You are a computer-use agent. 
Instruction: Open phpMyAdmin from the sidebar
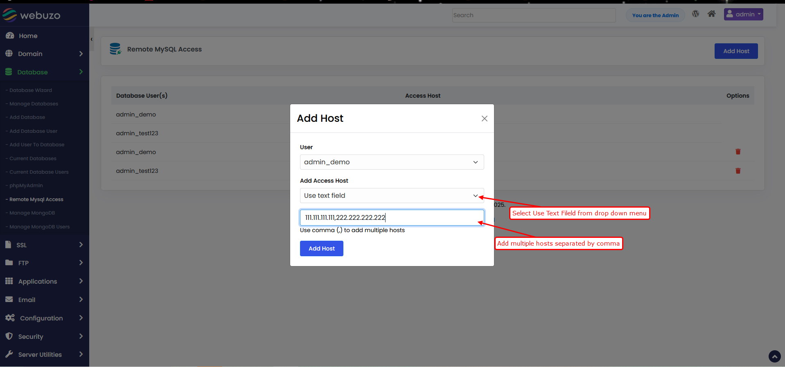pos(26,186)
